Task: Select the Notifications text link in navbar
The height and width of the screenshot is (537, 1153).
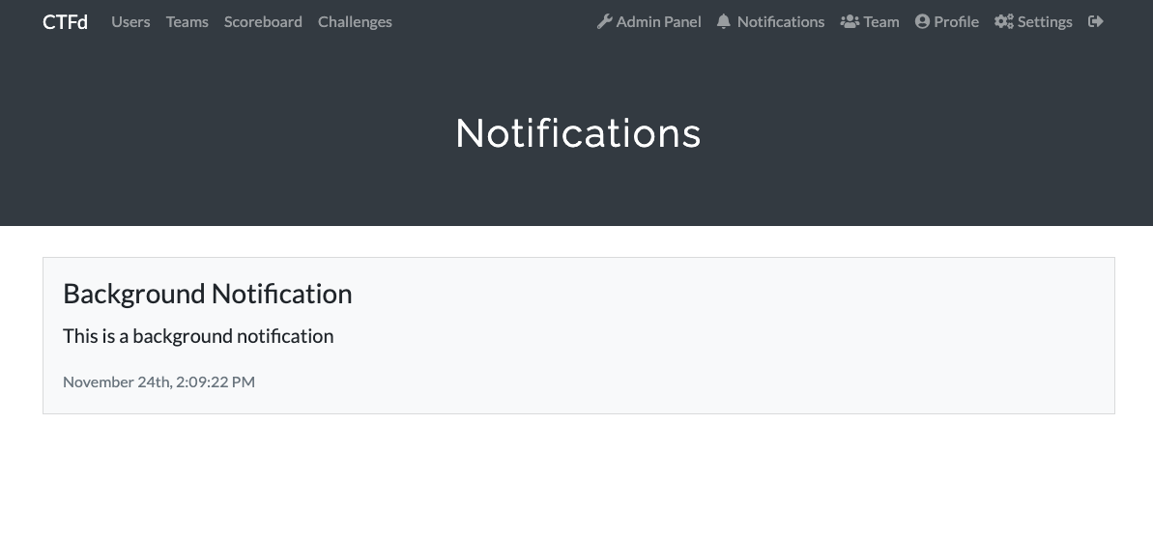Action: [x=781, y=21]
